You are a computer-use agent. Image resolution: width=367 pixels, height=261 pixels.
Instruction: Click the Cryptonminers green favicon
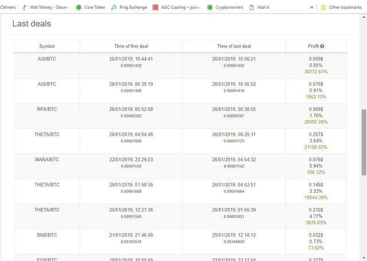[x=210, y=7]
